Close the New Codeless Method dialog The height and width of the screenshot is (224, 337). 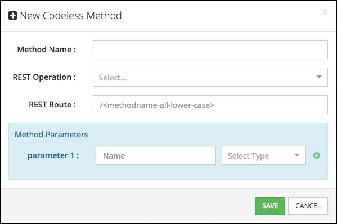(325, 12)
